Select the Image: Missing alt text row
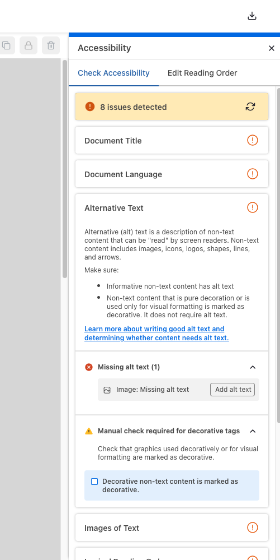Viewport: 280px width, 560px height. [178, 390]
